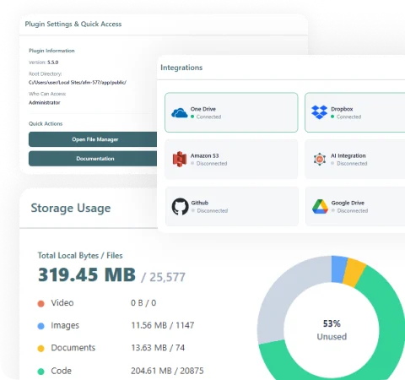Click the AI Integration 'Disconnected' status
This screenshot has height=380, width=405.
352,164
